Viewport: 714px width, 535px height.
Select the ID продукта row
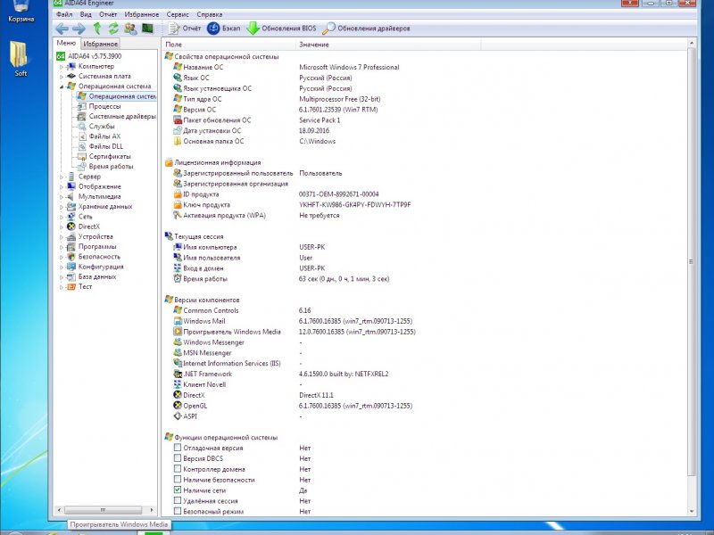(x=276, y=194)
